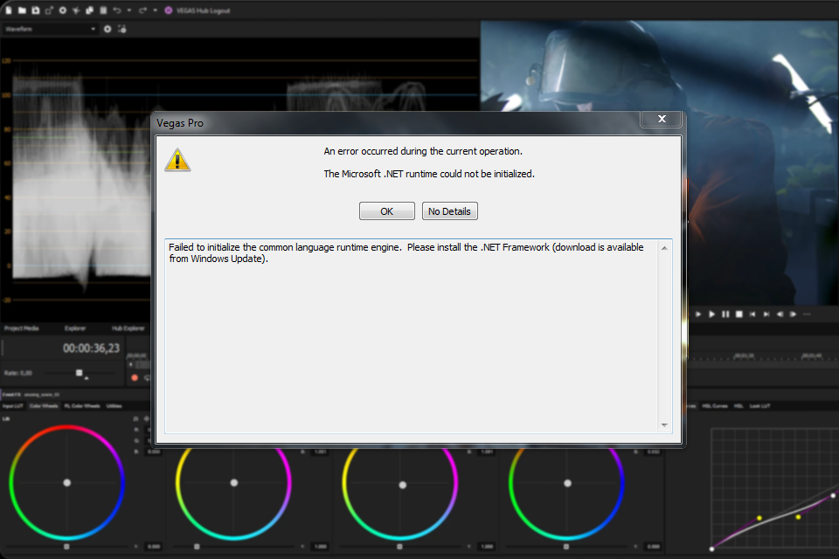This screenshot has height=559, width=839.
Task: Click the purple VEGAS Hub icon
Action: 169,10
